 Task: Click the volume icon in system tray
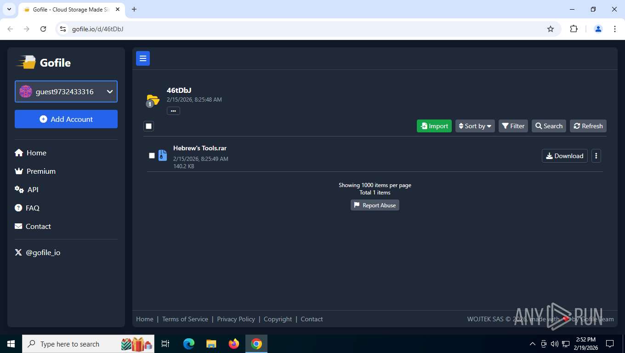tap(554, 344)
